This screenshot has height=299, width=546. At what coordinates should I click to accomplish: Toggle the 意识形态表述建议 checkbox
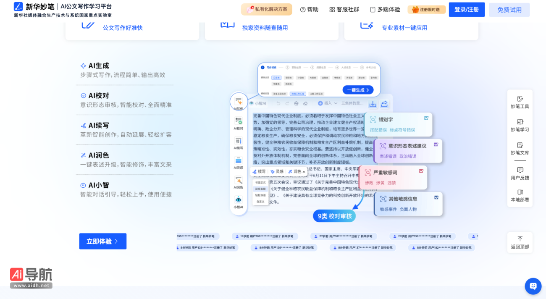(x=436, y=144)
